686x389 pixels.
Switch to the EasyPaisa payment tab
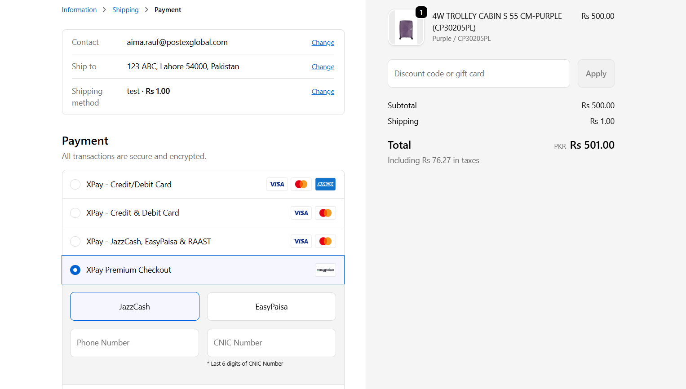[271, 306]
